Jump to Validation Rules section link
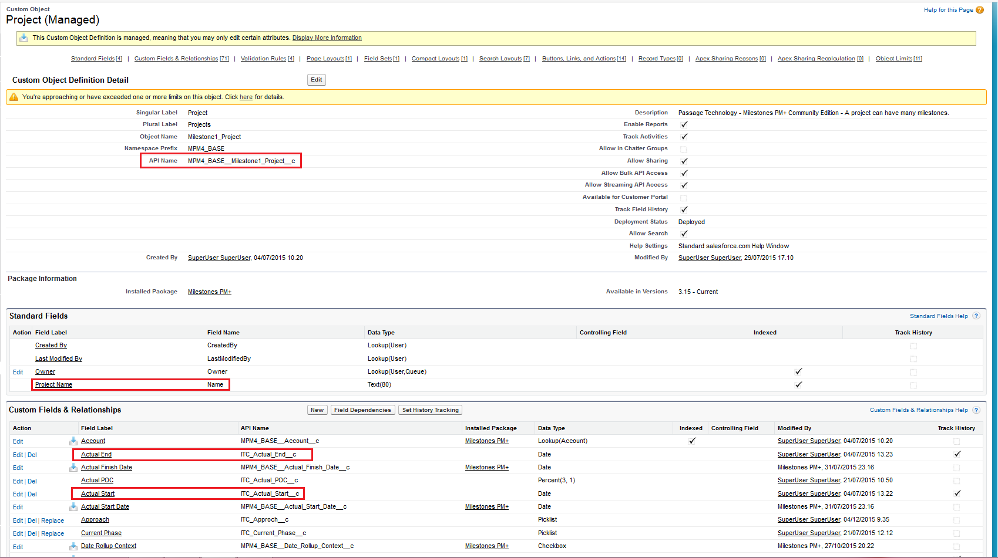The width and height of the screenshot is (998, 558). pos(267,59)
